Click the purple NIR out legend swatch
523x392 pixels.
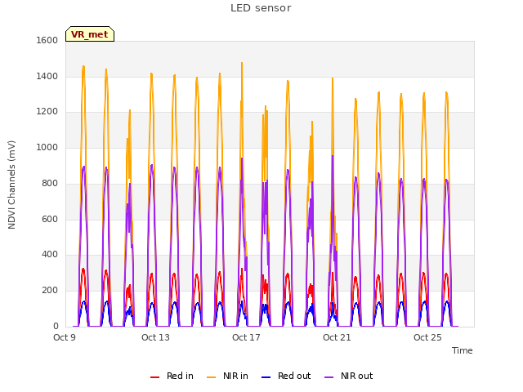tap(329, 377)
